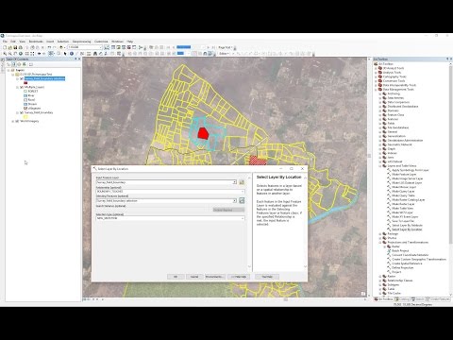Viewport: 453px width, 340px height.
Task: Open the Selecting Features dropdown
Action: click(x=234, y=200)
